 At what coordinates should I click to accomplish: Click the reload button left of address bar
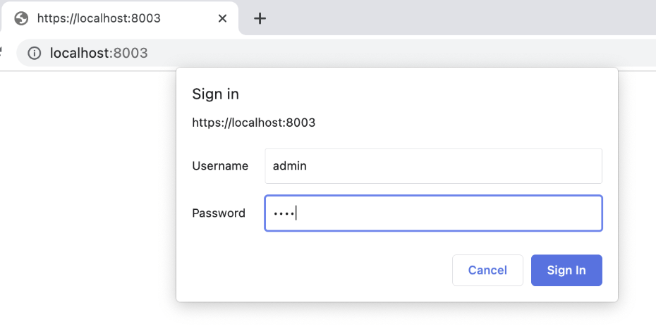tap(2, 53)
